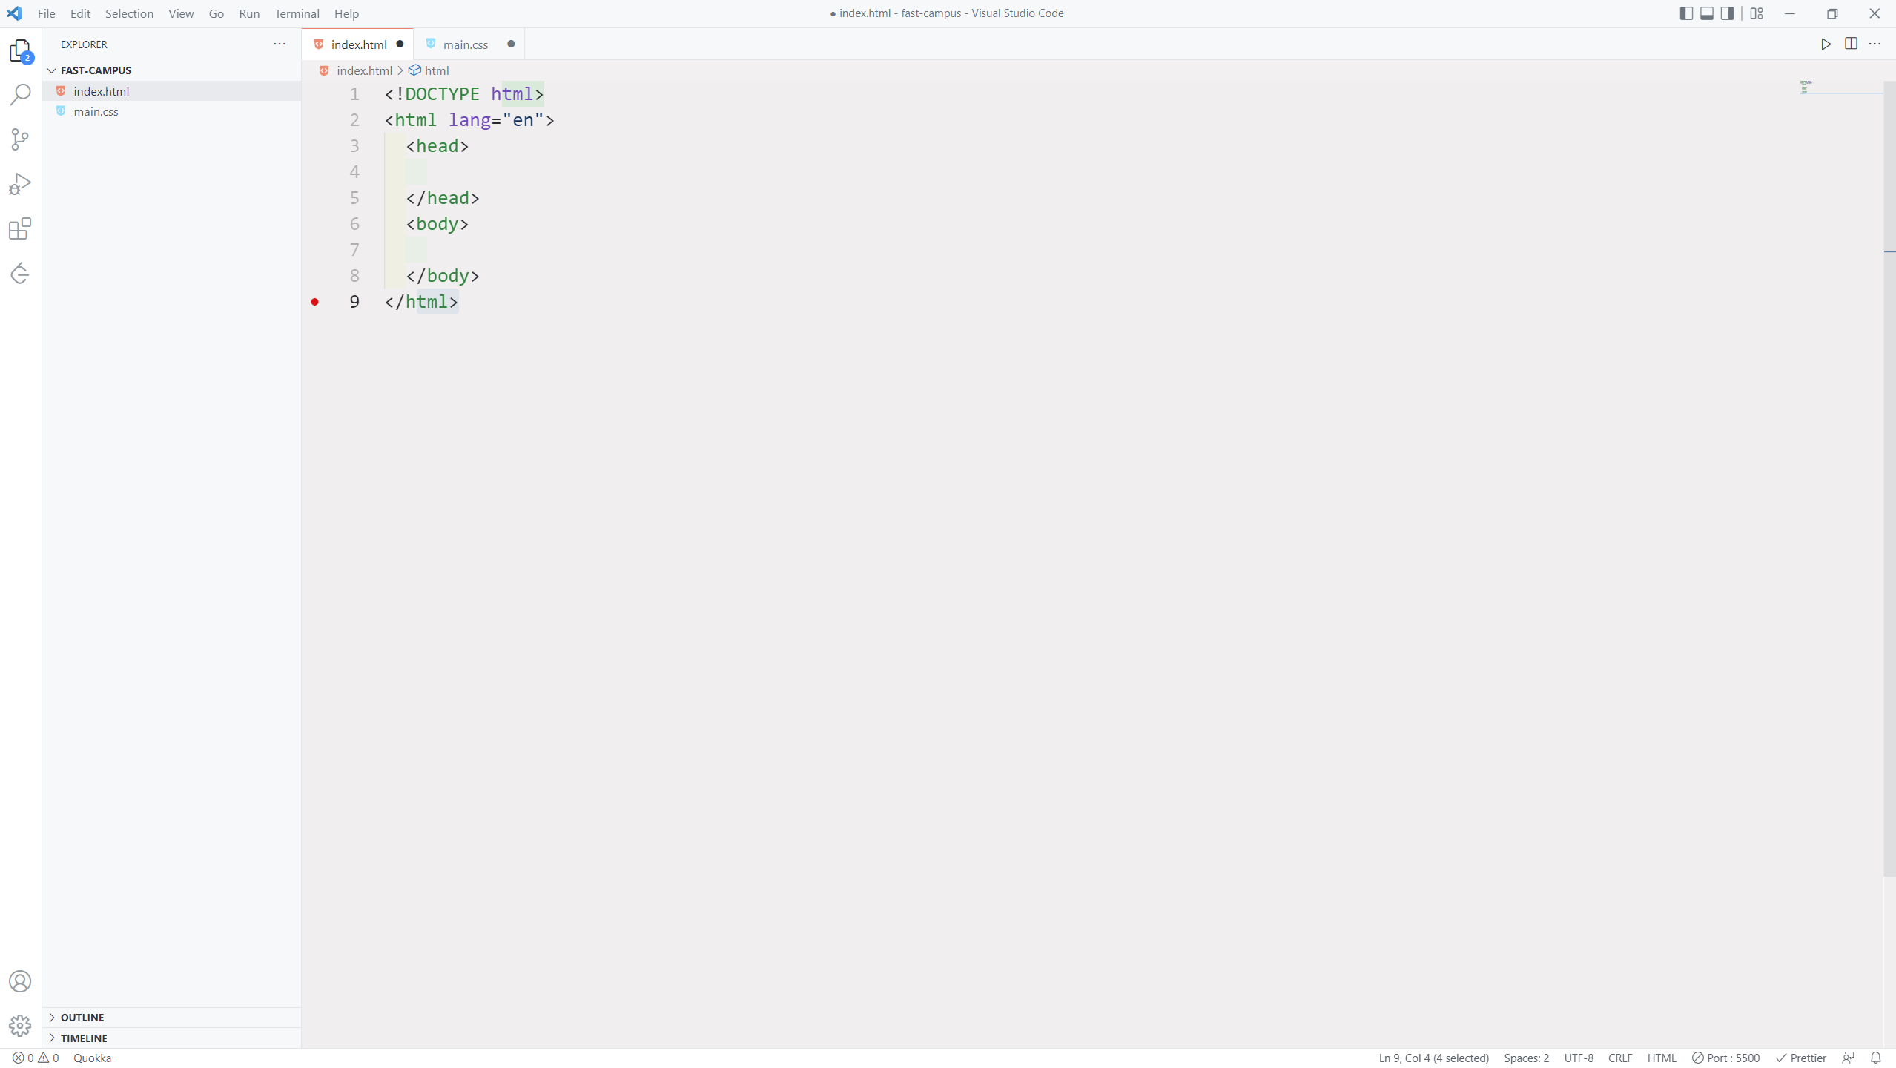Open Explorer Views and More Actions ellipsis
Screen dimensions: 1896x1068
pos(280,44)
